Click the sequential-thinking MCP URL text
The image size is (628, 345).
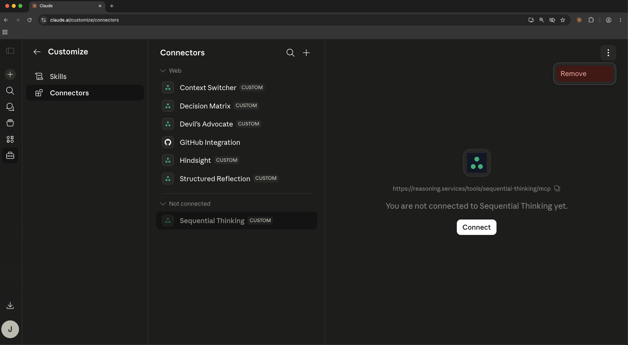pyautogui.click(x=472, y=188)
